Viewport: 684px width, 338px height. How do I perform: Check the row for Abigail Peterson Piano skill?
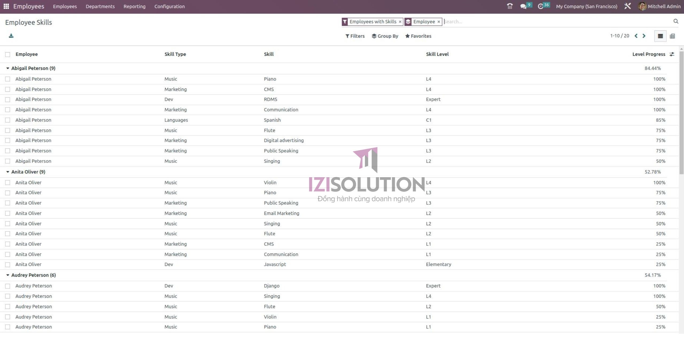coord(7,79)
